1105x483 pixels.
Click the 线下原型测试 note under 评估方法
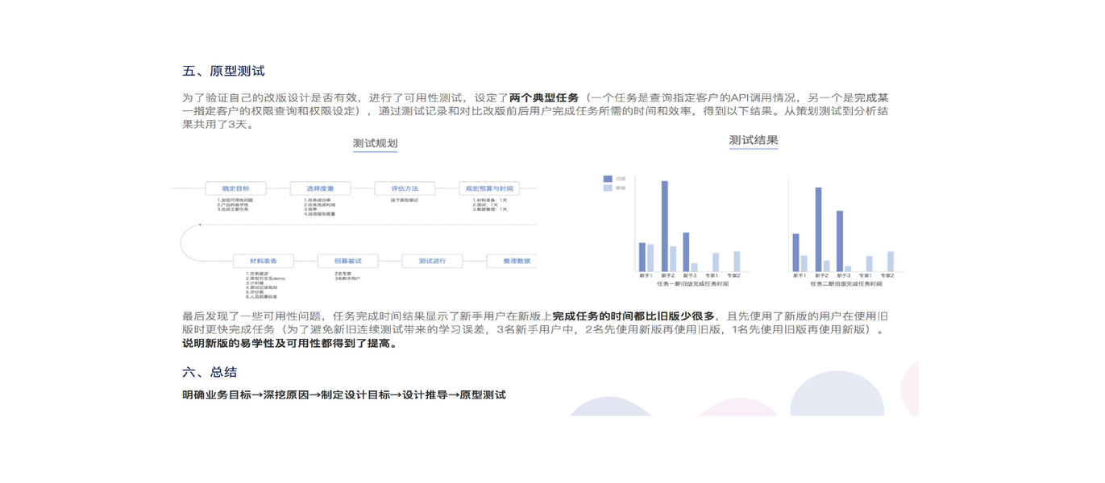click(x=405, y=200)
